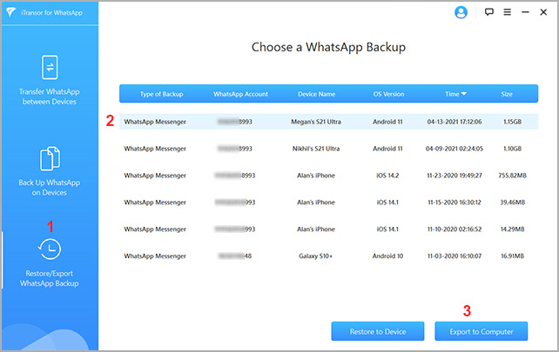559x352 pixels.
Task: Click the Restore to Device button
Action: (x=376, y=331)
